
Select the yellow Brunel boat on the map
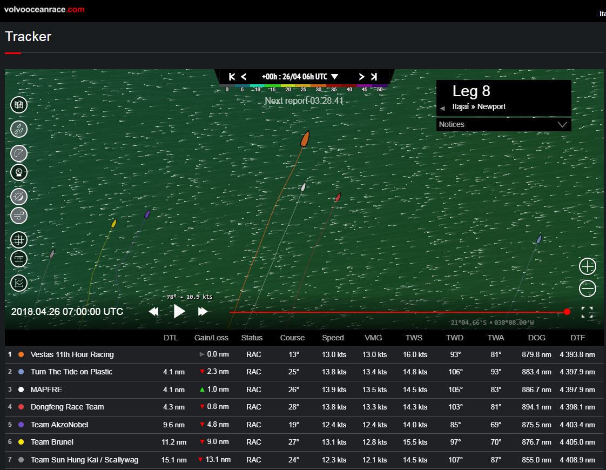(113, 224)
